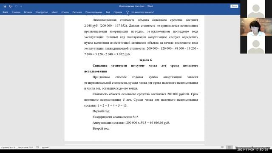Open the Рецензирование tab
Viewport: 272px width, 153px height.
[93, 12]
